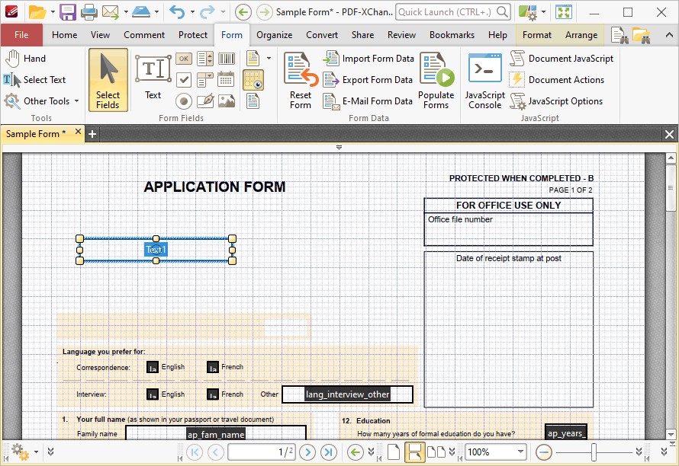Insert an image form field
The width and height of the screenshot is (679, 466).
pyautogui.click(x=227, y=101)
